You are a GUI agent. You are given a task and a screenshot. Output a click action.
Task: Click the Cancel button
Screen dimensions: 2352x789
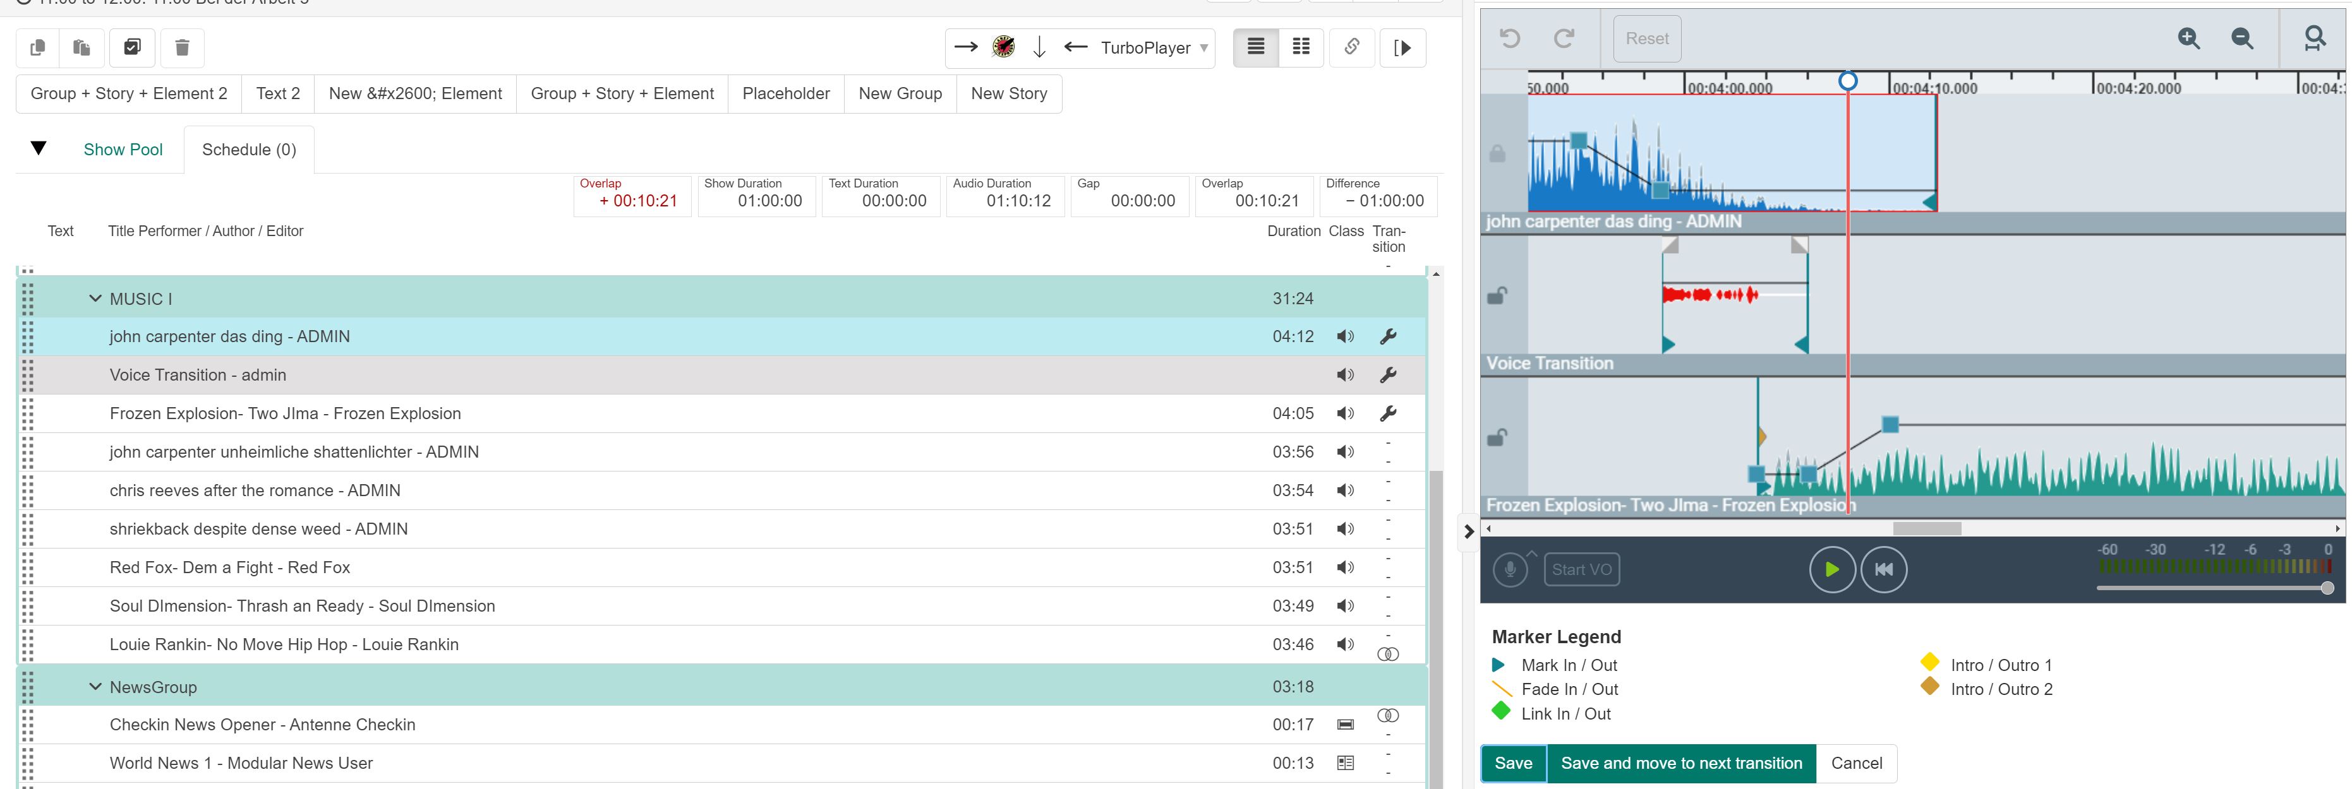tap(1856, 764)
